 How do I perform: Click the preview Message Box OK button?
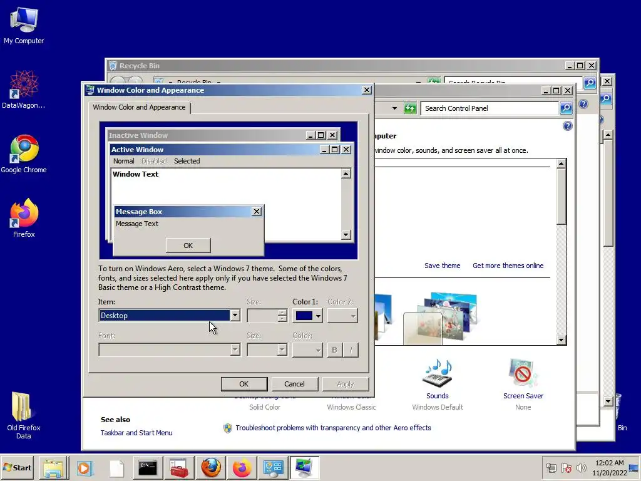(188, 246)
